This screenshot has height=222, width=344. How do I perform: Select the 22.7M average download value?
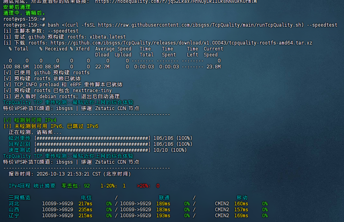(x=102, y=67)
